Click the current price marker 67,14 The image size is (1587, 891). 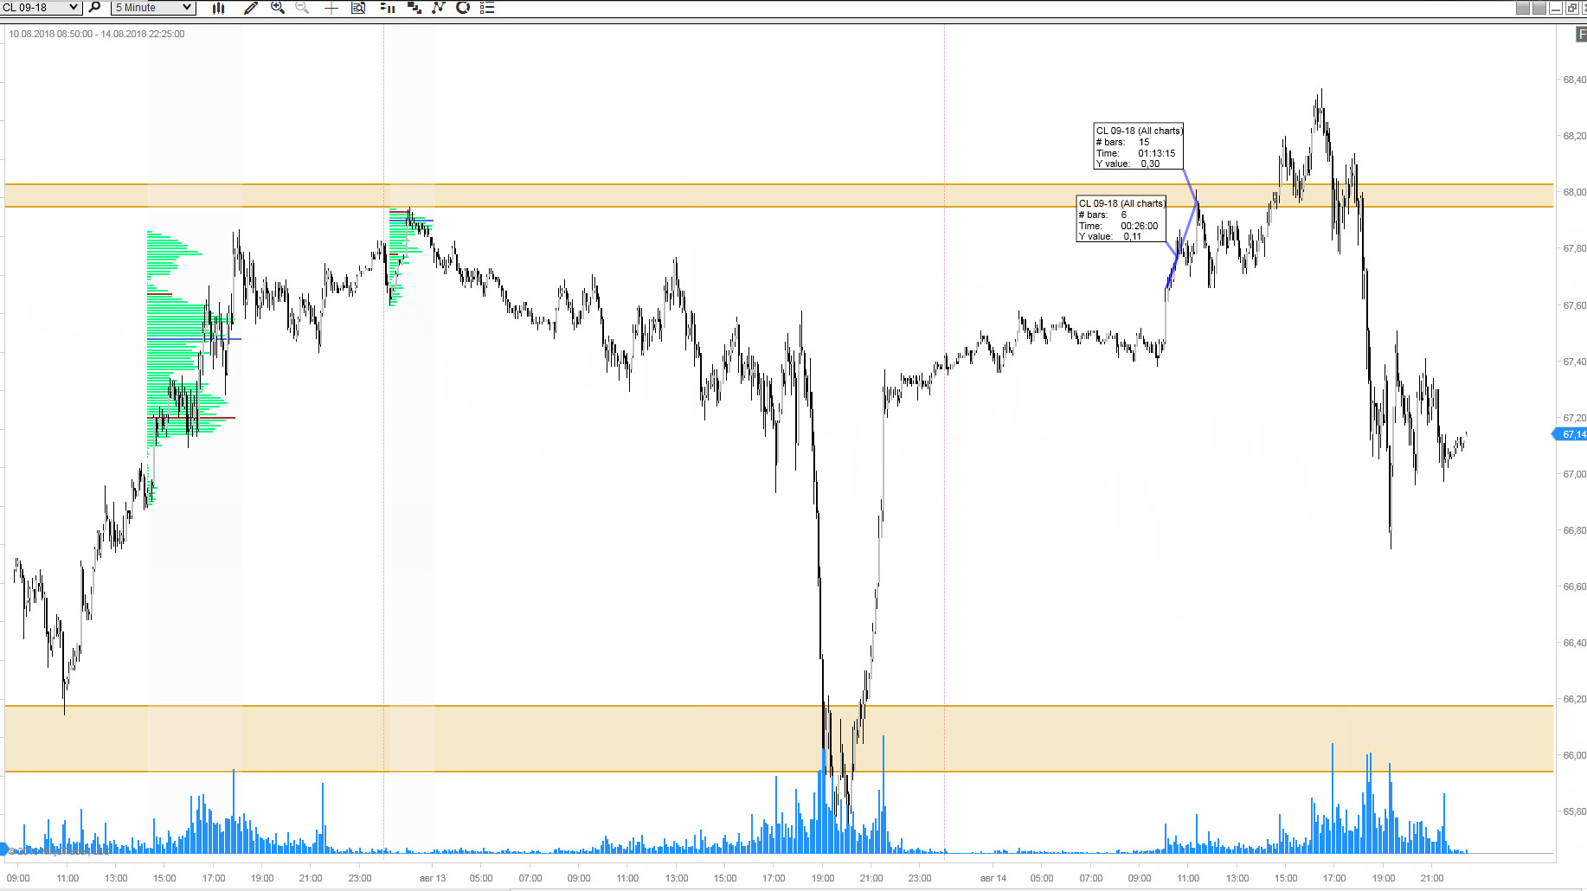[x=1572, y=434]
